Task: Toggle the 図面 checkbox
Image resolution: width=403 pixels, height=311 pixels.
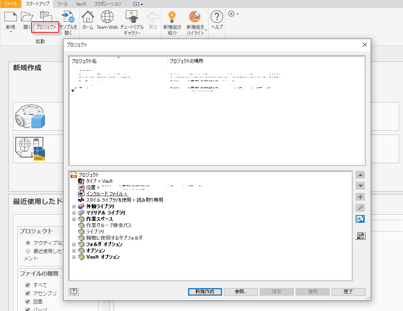Action: click(x=28, y=301)
